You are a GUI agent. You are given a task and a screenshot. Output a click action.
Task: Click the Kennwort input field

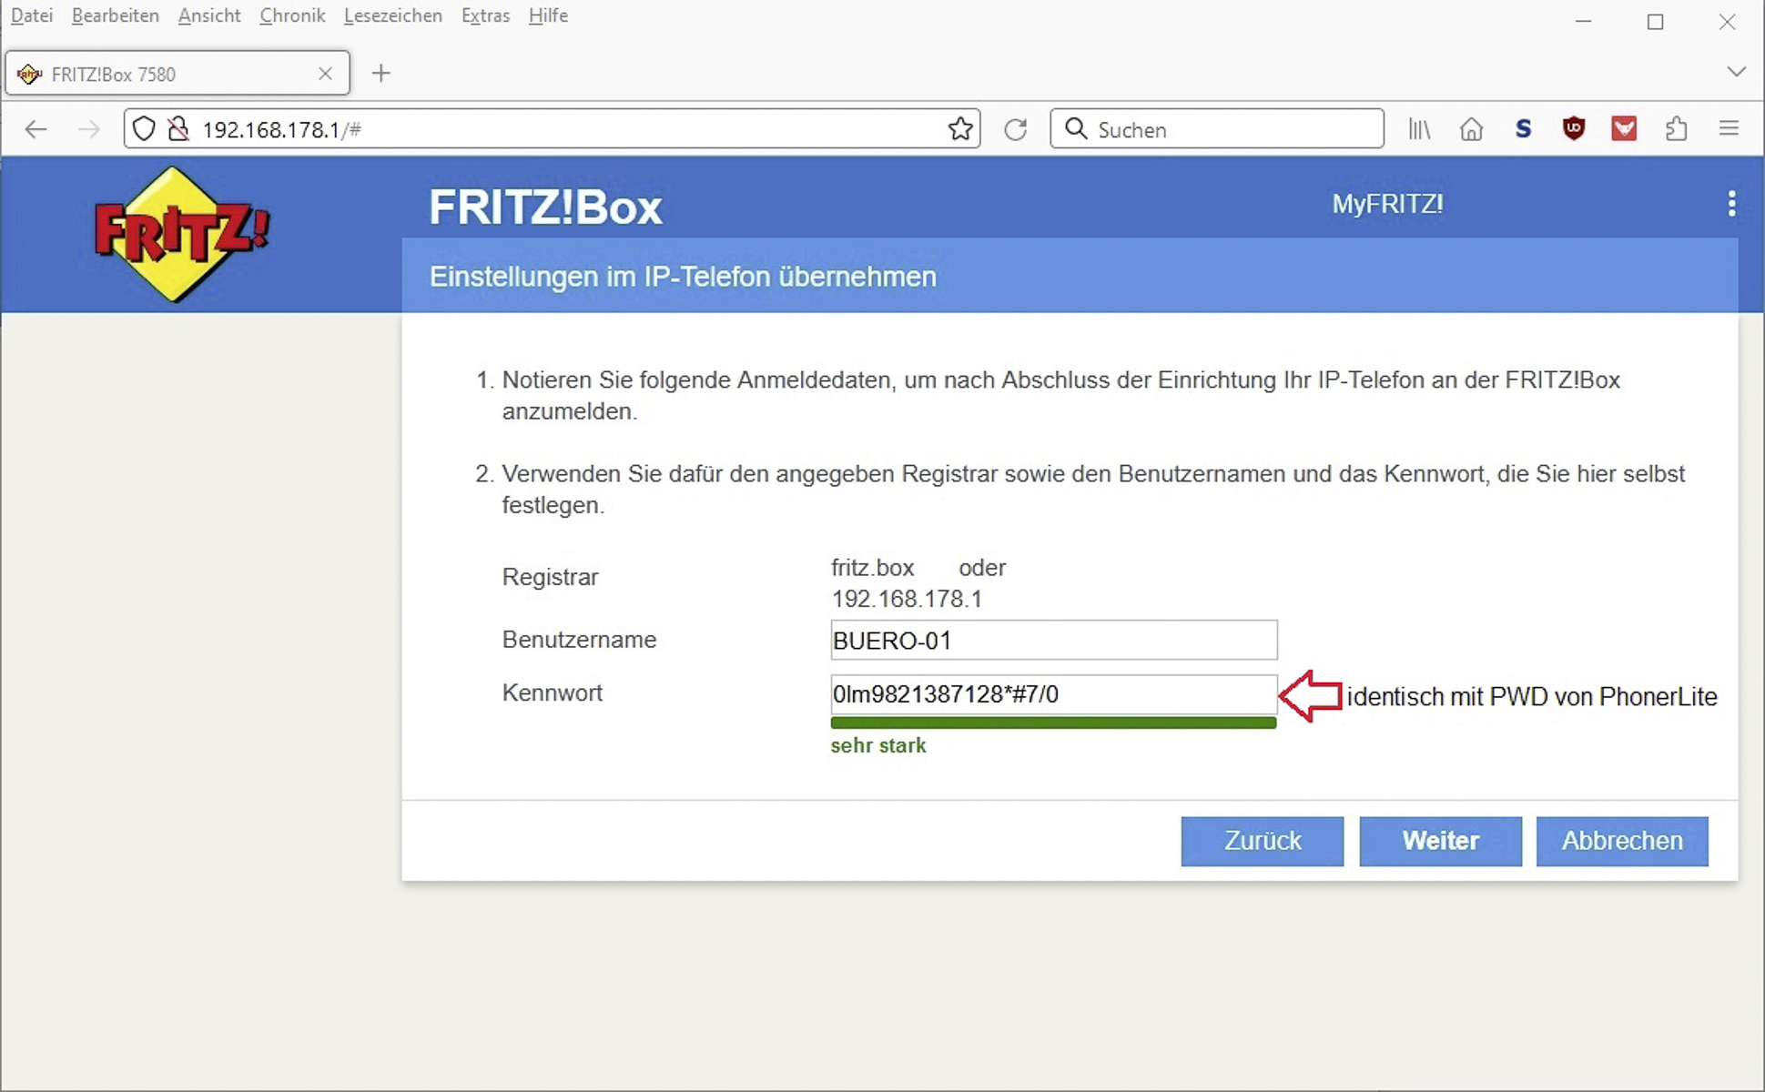(1054, 694)
